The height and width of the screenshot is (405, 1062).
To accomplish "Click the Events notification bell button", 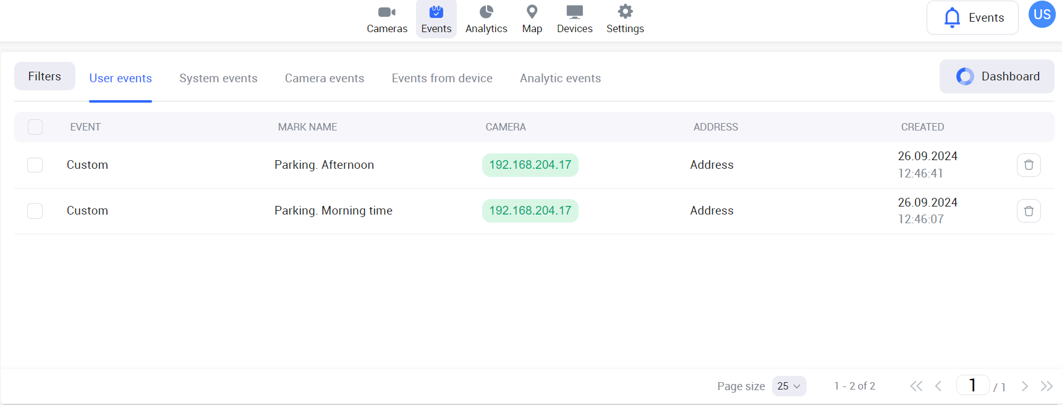I will point(972,18).
